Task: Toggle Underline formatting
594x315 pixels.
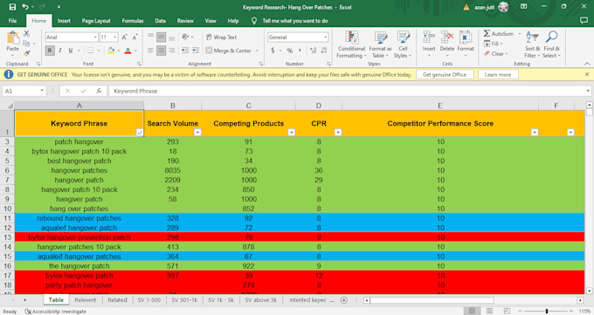Action: click(71, 51)
